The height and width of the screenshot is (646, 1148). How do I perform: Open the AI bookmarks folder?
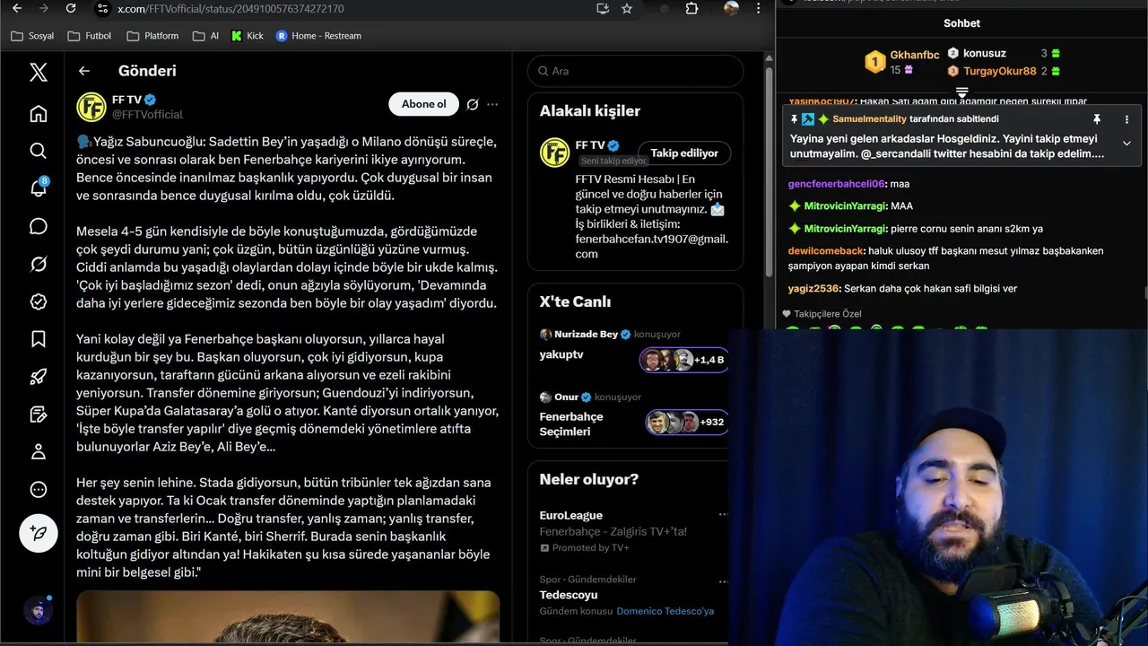tap(205, 36)
